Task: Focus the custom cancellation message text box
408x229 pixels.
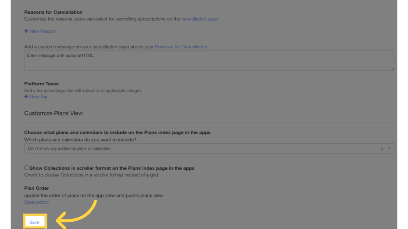Action: (209, 61)
